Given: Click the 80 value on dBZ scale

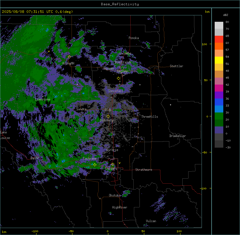Looking at the screenshot, I should click(227, 22).
